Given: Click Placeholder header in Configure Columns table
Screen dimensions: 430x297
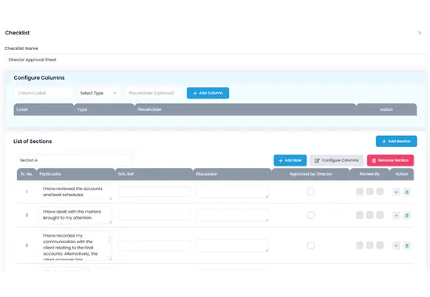Looking at the screenshot, I should (245, 109).
